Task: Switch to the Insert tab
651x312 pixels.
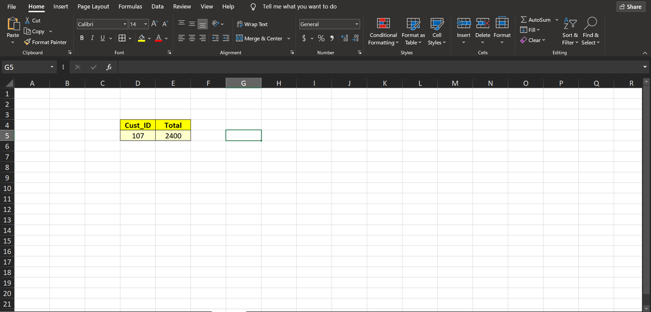Action: (x=61, y=7)
